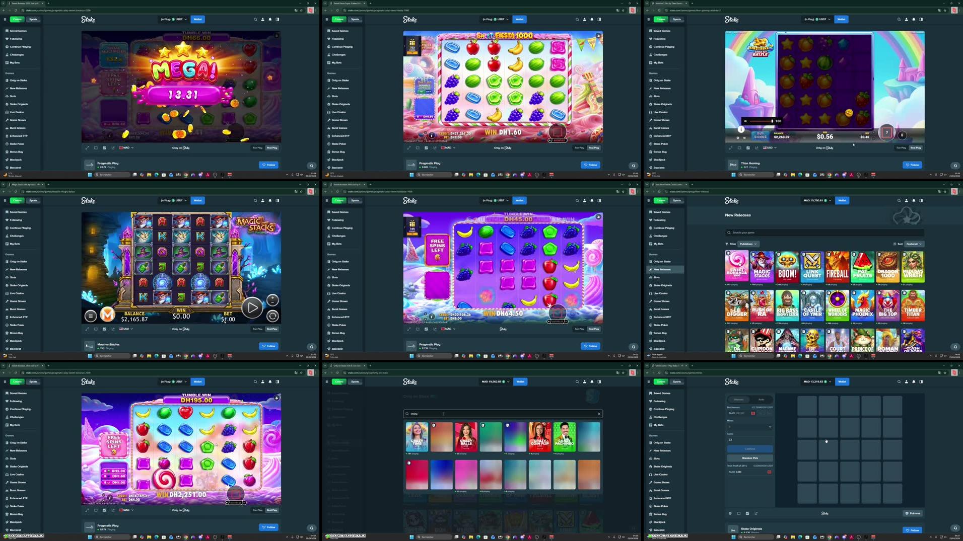Viewport: 963px width, 541px height.
Task: Open sidebar hamburger menu in Mines window
Action: (x=649, y=381)
